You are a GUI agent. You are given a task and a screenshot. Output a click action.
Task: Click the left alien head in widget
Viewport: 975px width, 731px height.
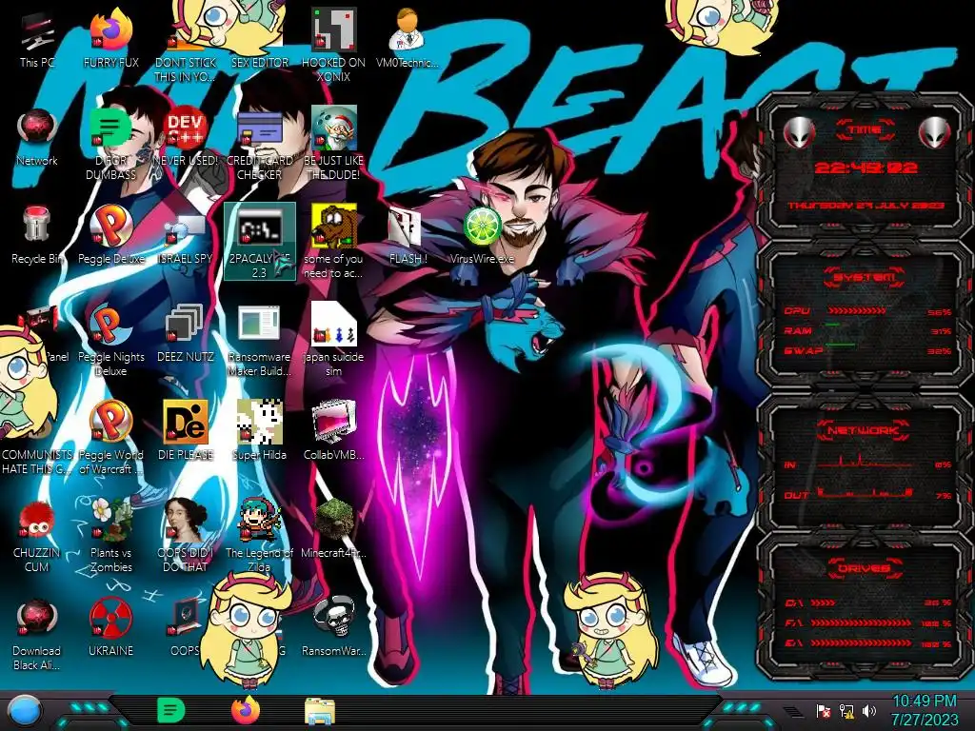pos(799,132)
